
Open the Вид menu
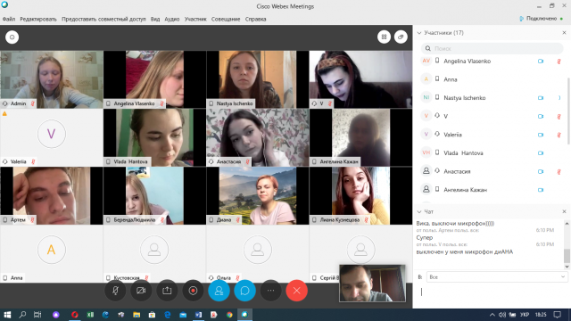155,19
